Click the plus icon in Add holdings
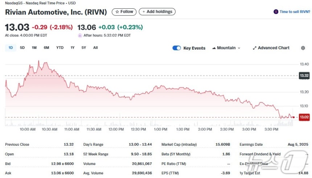The width and height of the screenshot is (312, 178). (143, 12)
